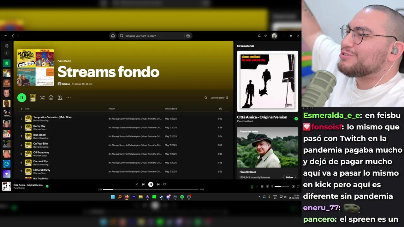The height and width of the screenshot is (227, 404).
Task: Toggle saved checkmark in now-playing bar
Action: pos(47,186)
